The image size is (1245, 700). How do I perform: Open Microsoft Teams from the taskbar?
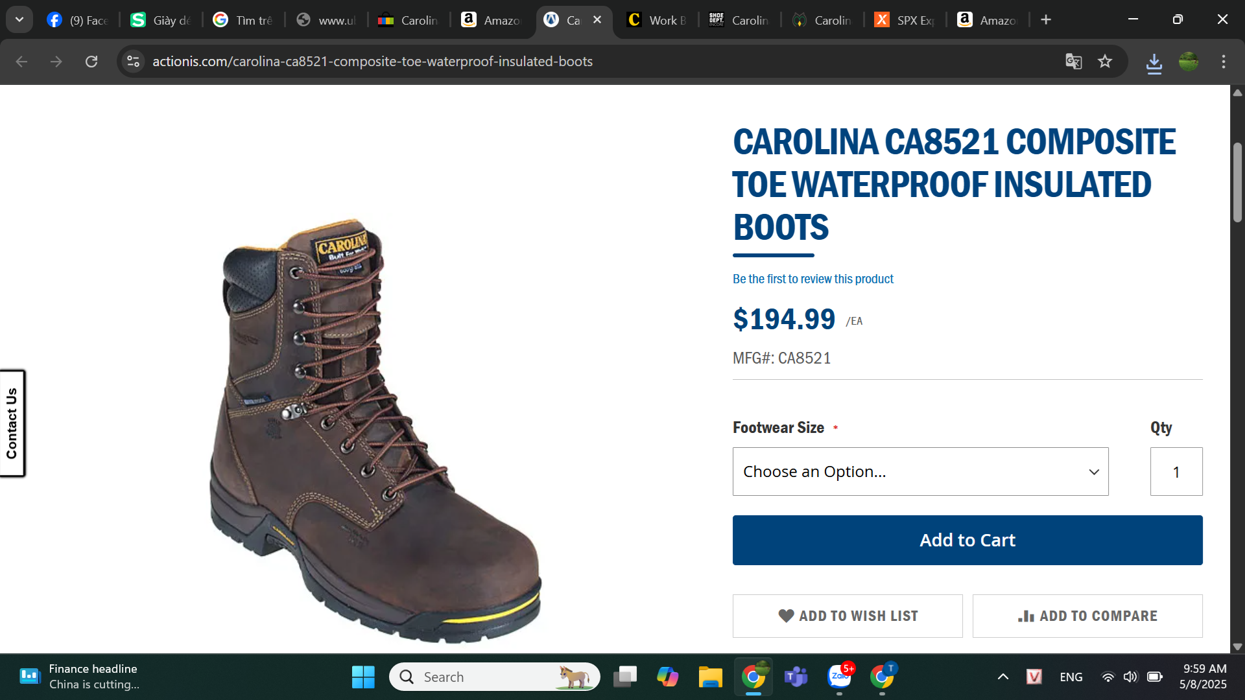point(796,677)
